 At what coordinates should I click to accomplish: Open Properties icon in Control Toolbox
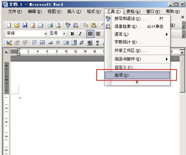point(17,43)
